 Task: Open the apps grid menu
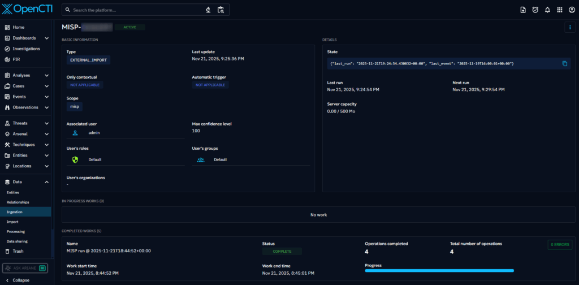click(x=560, y=10)
